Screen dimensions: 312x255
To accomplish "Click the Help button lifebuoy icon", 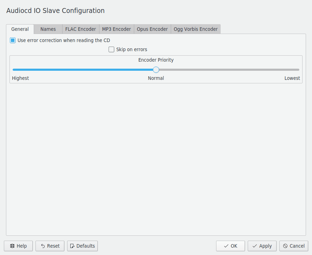I will tap(12, 246).
